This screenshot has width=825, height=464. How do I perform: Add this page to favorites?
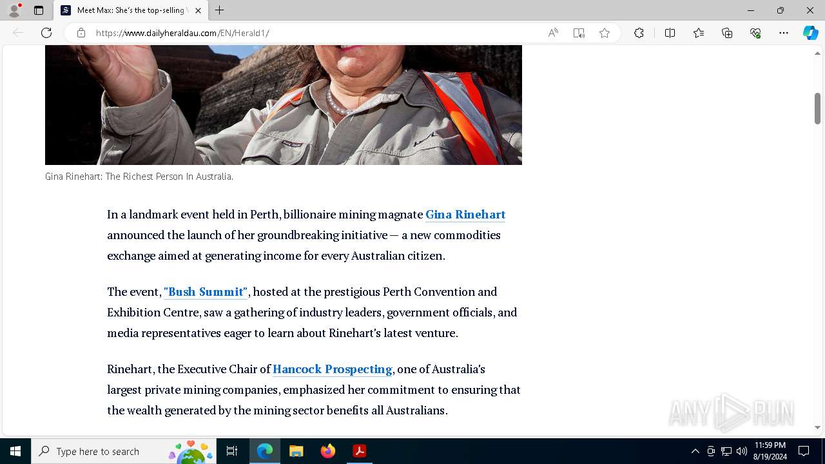[x=605, y=33]
